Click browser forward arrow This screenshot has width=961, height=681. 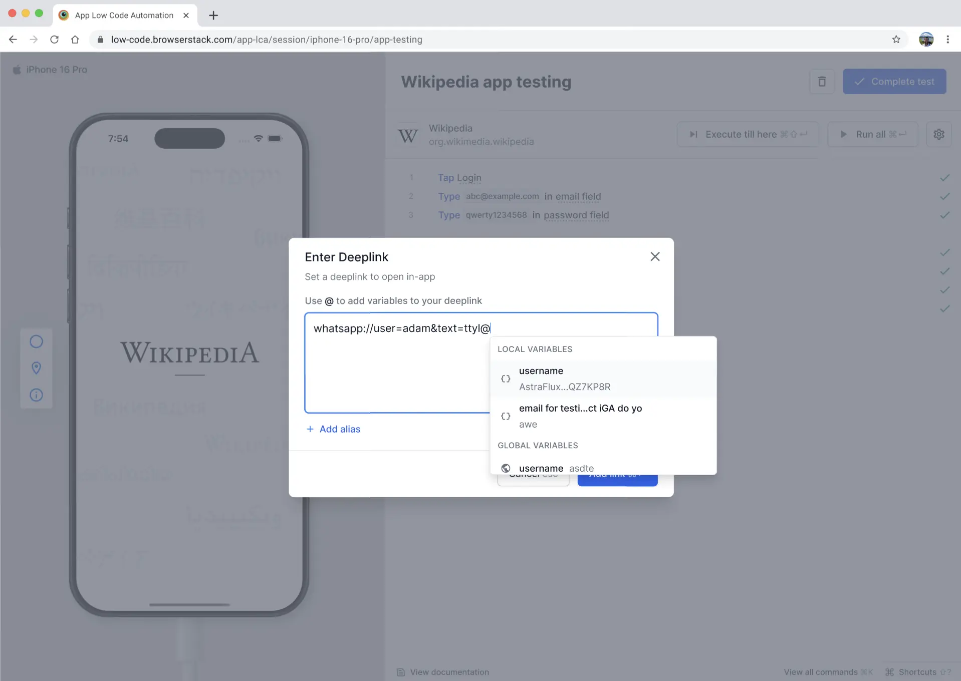click(x=34, y=40)
